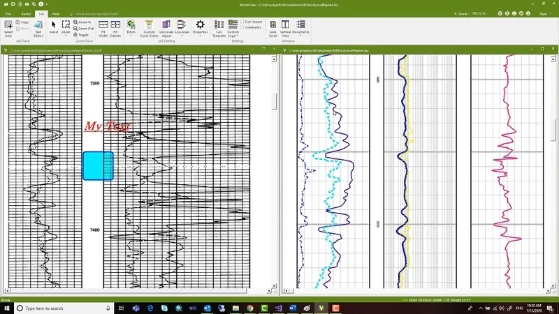
Task: Click depth label 7400 on raster log
Action: pyautogui.click(x=94, y=230)
